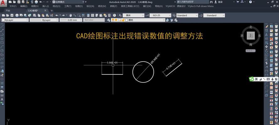Open the 修改(M) menu
The width and height of the screenshot is (279, 125).
102,6
